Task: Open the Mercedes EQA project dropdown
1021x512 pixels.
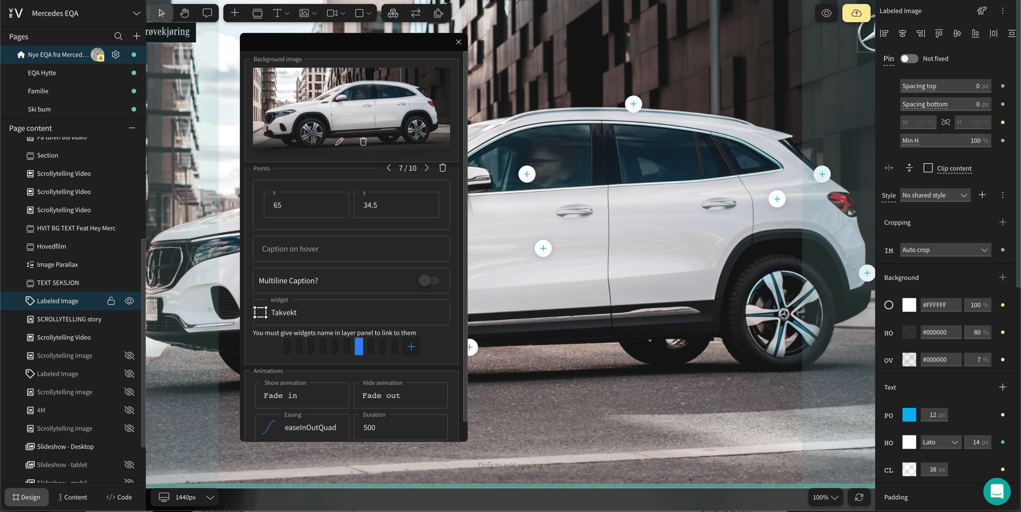Action: 137,13
